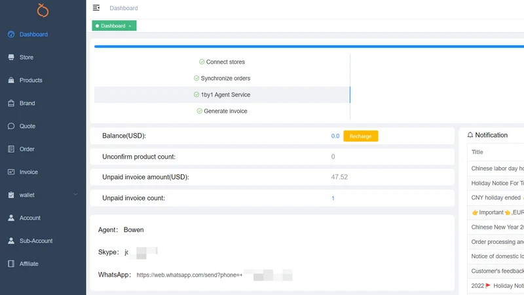The image size is (524, 295).
Task: Click the Account person icon
Action: coord(11,218)
